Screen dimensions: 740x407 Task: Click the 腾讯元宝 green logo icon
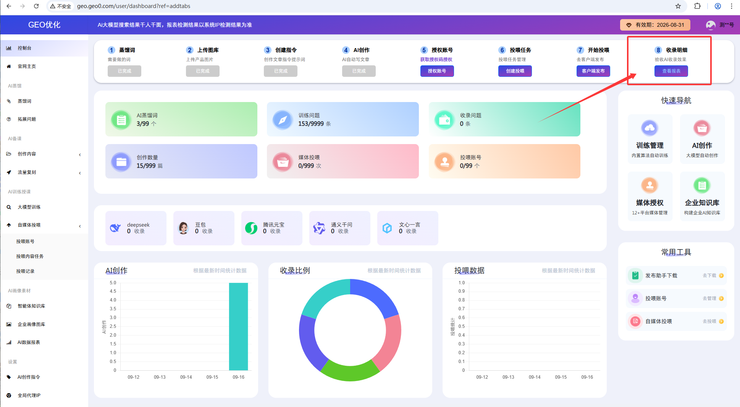pos(251,228)
